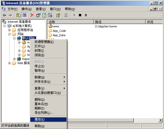Click path text D:\AppServ\www
Viewport: 164px width, 129px height.
(x=106, y=26)
